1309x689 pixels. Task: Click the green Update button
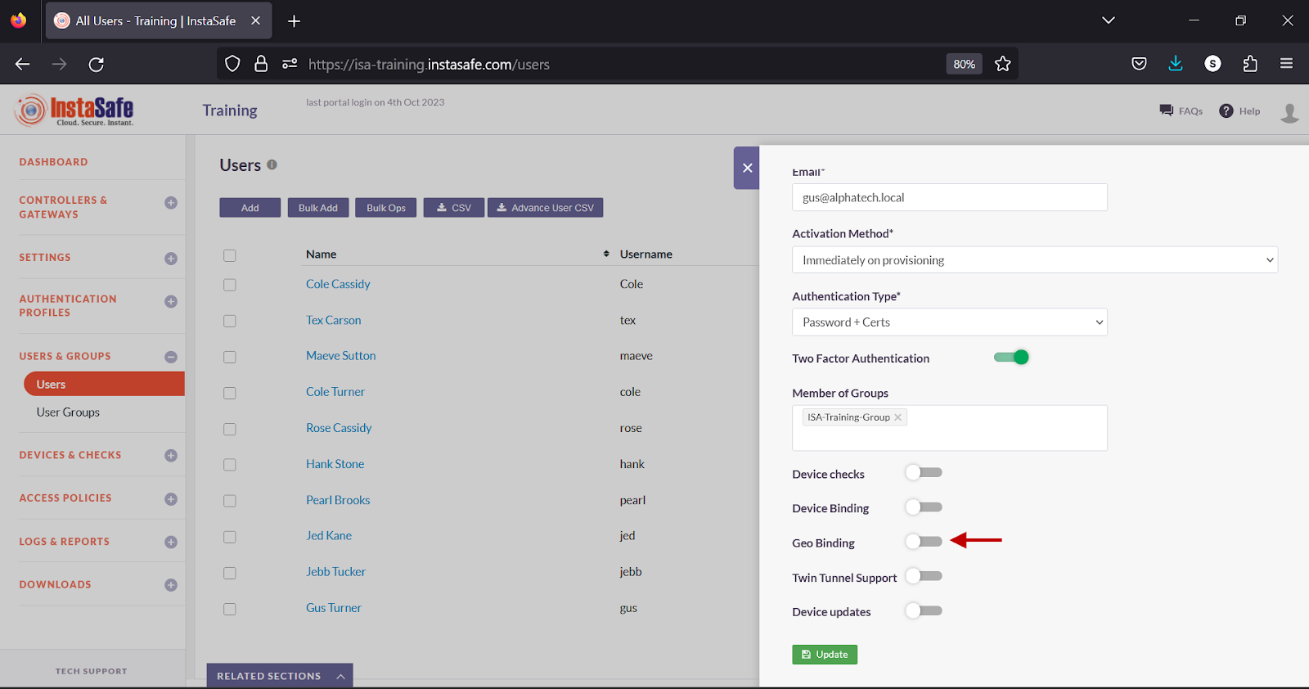click(x=824, y=655)
